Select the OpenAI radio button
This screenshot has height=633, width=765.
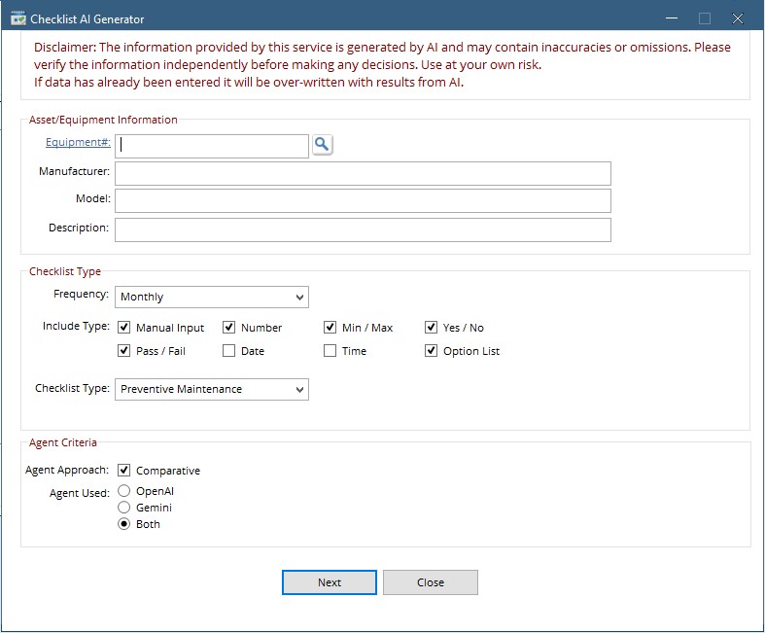pyautogui.click(x=123, y=490)
